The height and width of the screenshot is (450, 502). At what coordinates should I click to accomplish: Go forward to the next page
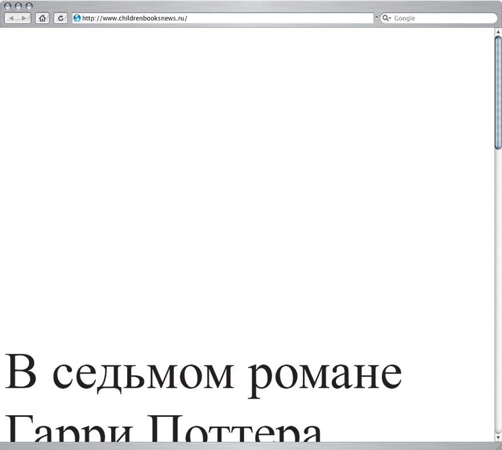click(x=24, y=18)
